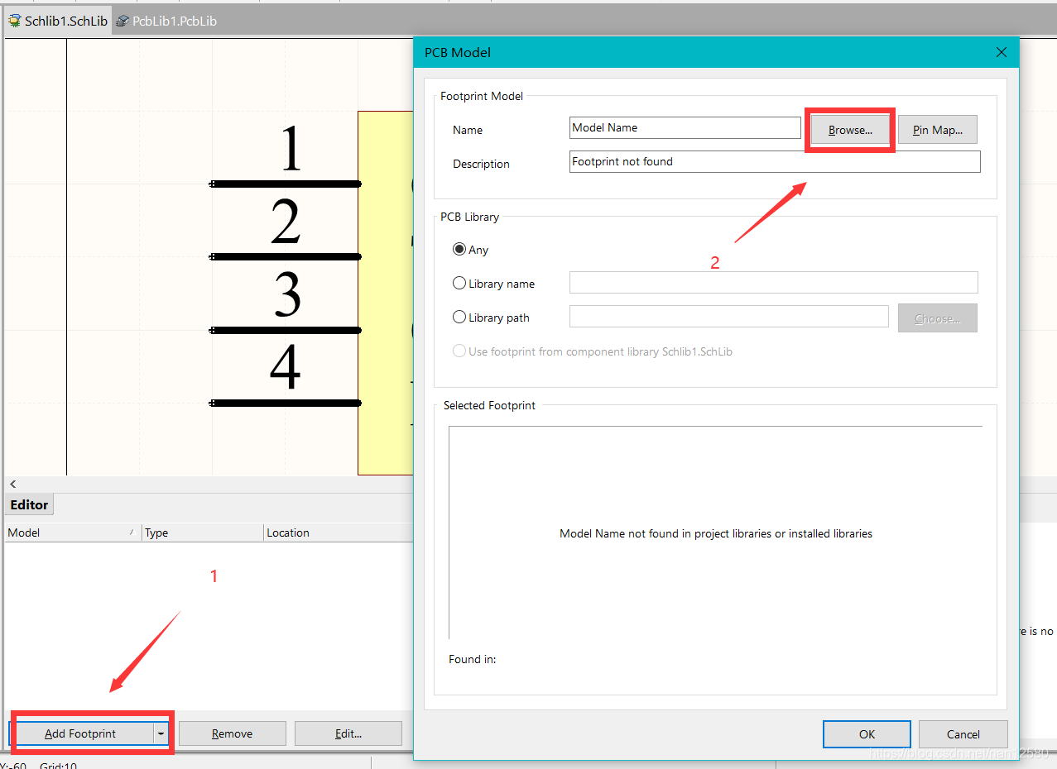Switch to the Schlib1.SchLib document tab
The image size is (1057, 769).
(x=58, y=21)
